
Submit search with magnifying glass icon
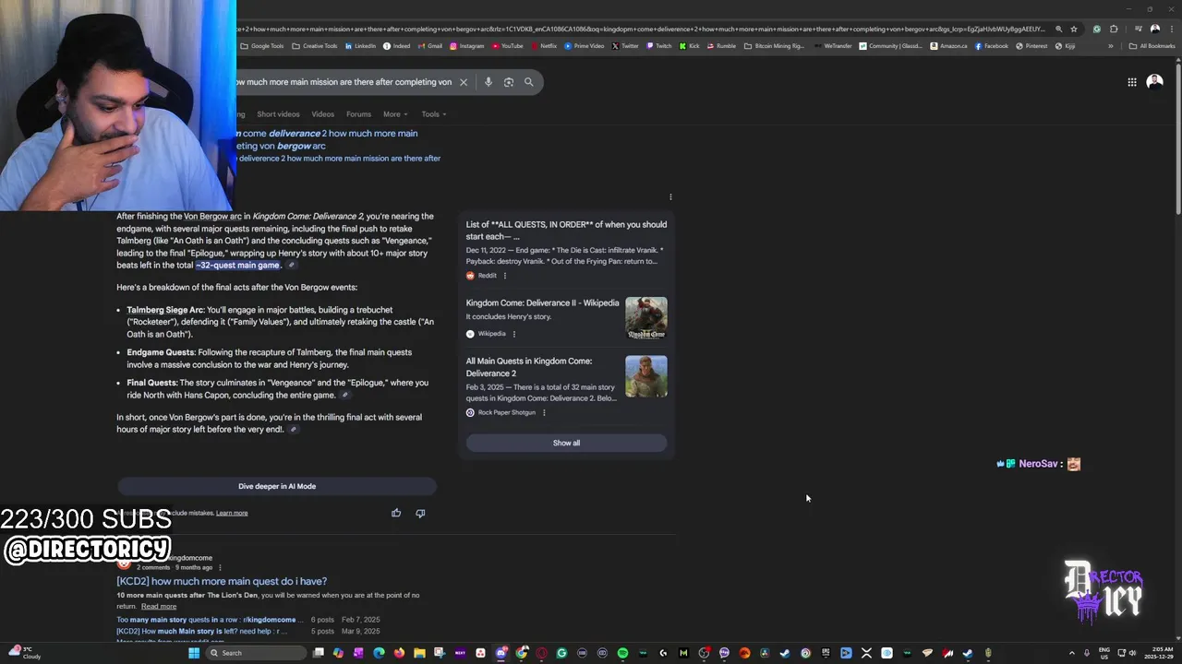529,82
